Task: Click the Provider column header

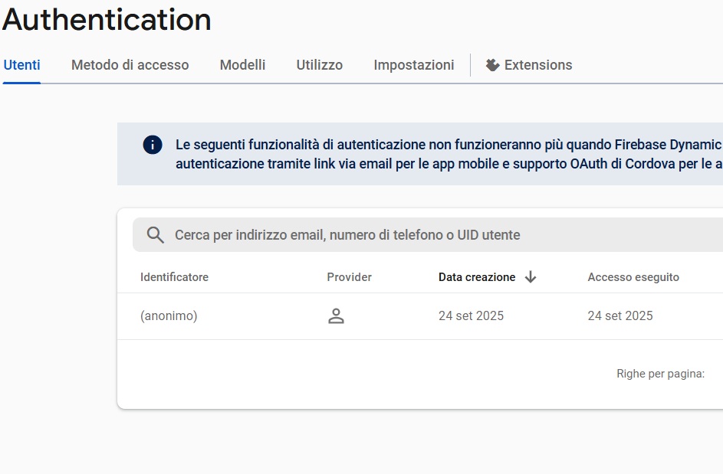Action: [349, 277]
